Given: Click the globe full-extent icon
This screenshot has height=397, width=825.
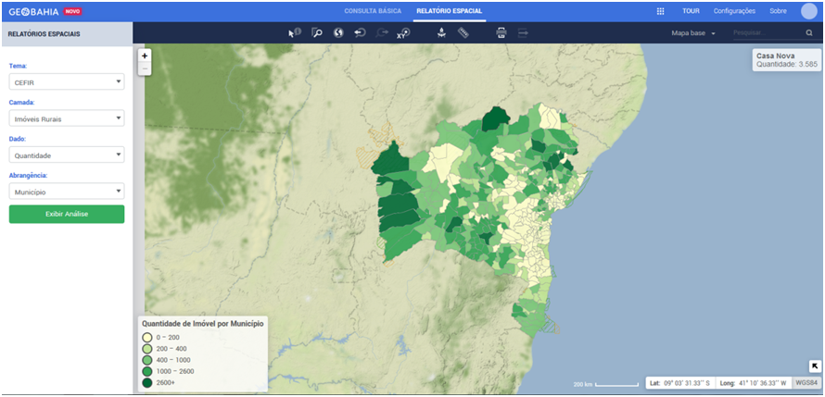Looking at the screenshot, I should click(x=338, y=32).
